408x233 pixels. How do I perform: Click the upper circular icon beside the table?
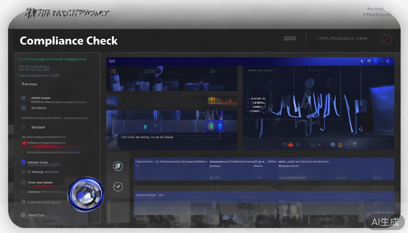(118, 166)
